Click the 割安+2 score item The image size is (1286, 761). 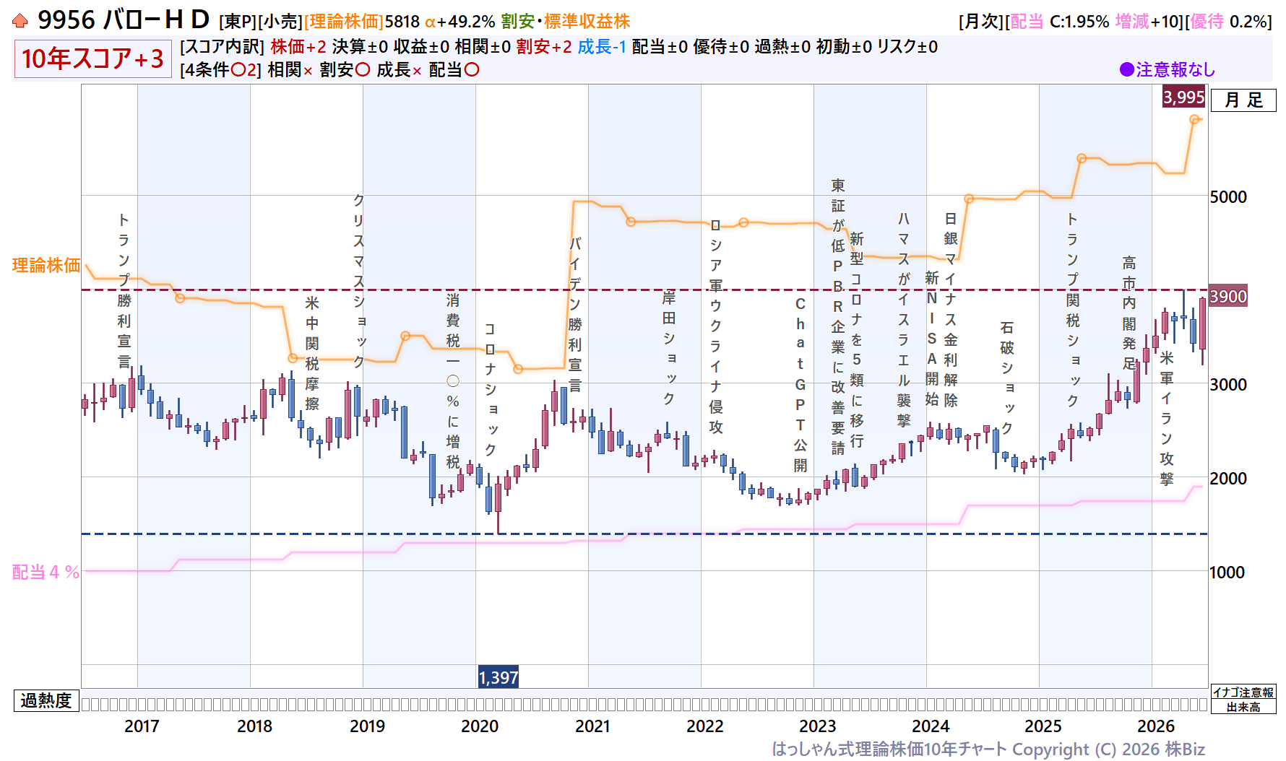tap(544, 47)
